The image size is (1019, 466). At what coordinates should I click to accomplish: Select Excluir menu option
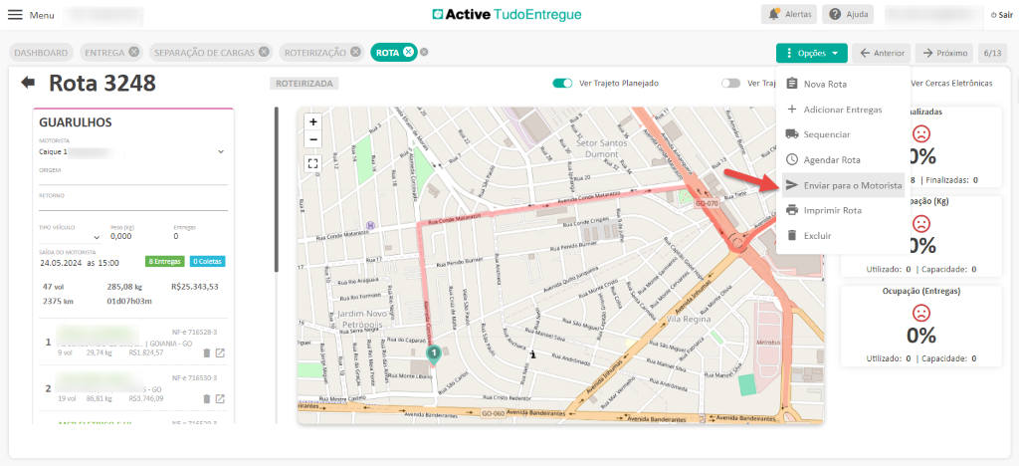pyautogui.click(x=844, y=235)
